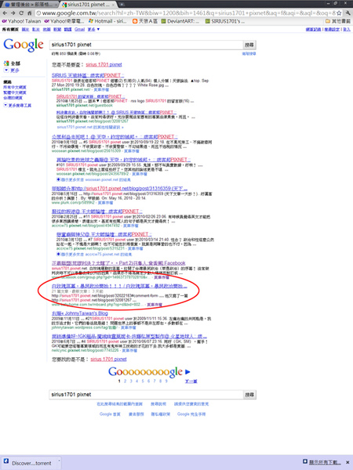The height and width of the screenshot is (470, 353).
Task: Open the 其他書籤 bookmarks folder
Action: click(x=338, y=21)
